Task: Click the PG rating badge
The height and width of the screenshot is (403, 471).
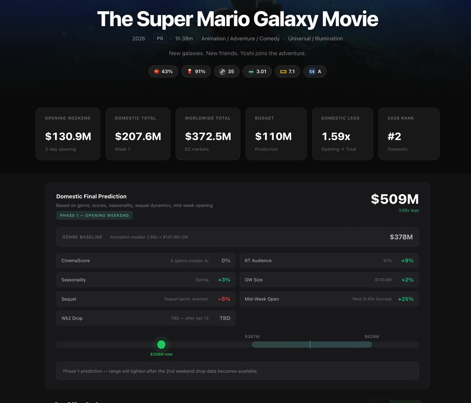Action: click(x=160, y=38)
